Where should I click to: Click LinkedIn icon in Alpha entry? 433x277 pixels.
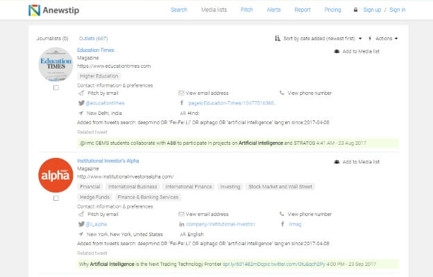point(182,224)
